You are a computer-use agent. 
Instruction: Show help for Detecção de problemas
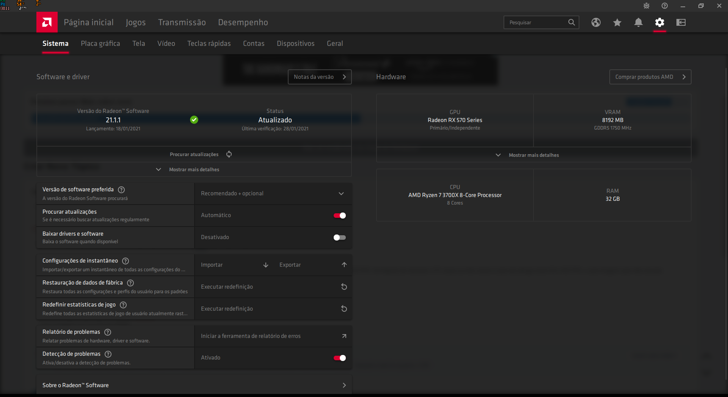pos(108,354)
